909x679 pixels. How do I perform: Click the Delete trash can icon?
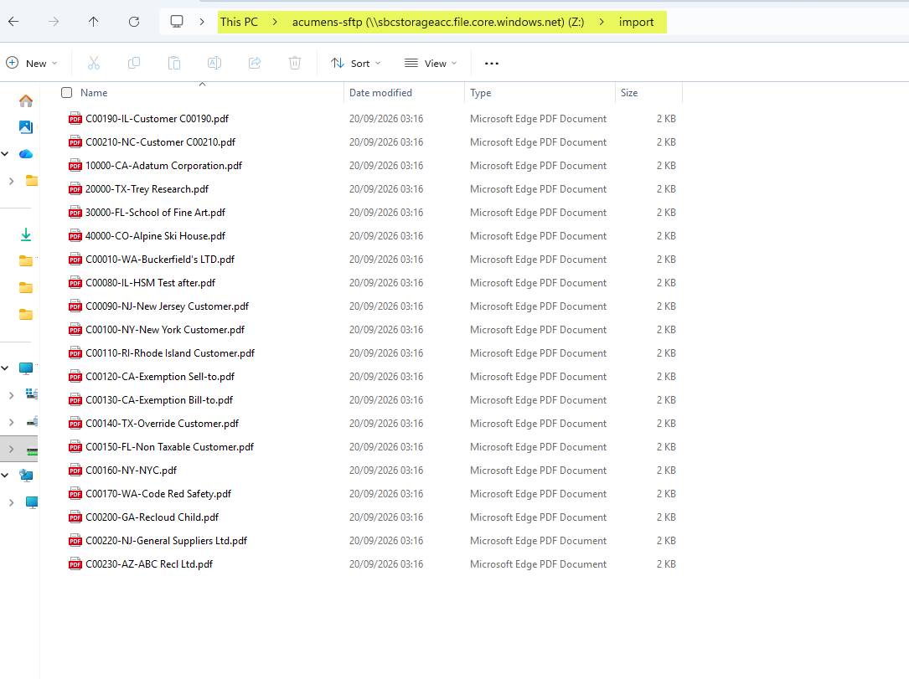[295, 63]
